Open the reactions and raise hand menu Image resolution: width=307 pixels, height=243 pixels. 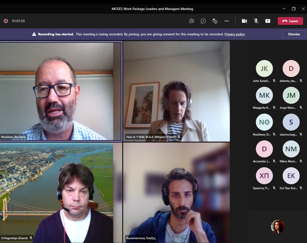215,21
